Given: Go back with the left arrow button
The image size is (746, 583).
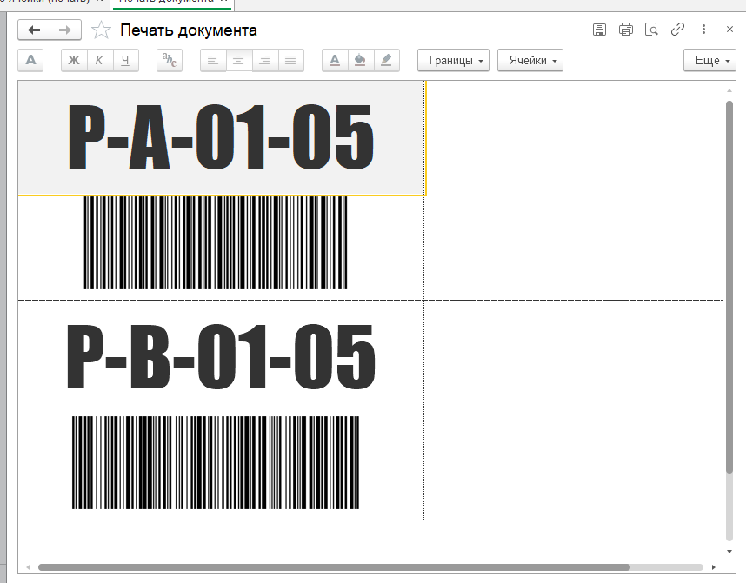Looking at the screenshot, I should (x=34, y=30).
